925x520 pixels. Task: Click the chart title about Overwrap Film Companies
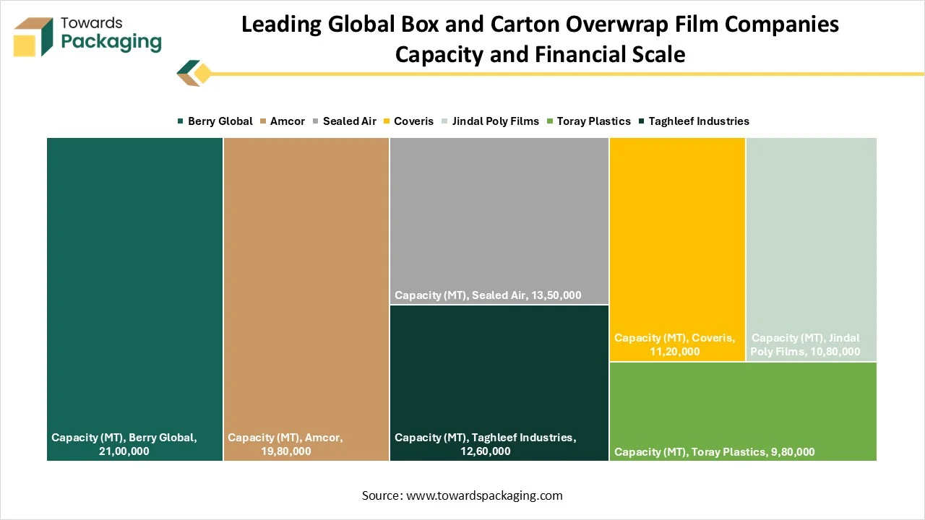click(x=540, y=38)
